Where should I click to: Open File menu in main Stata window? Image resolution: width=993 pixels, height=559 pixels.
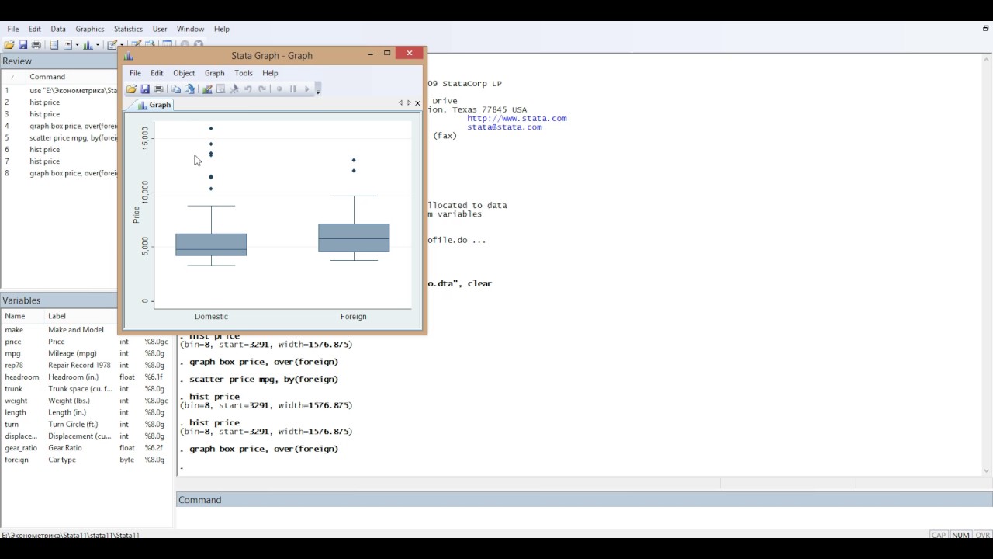pos(13,29)
